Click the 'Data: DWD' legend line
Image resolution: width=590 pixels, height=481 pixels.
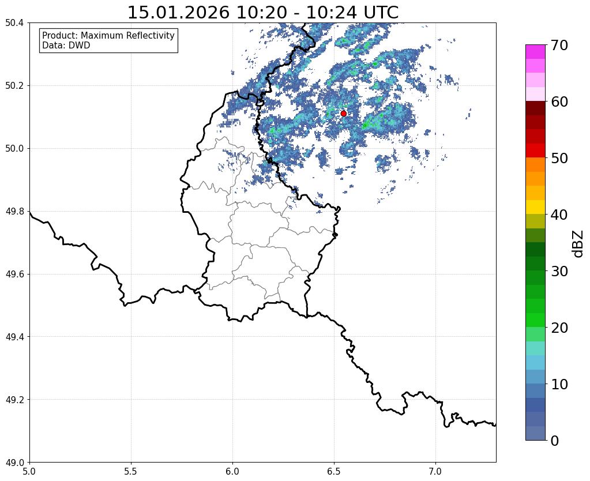click(x=66, y=46)
